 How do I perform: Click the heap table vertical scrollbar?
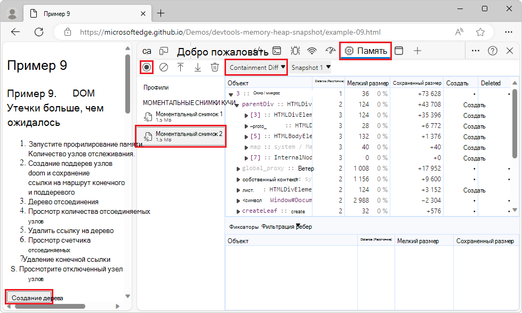[515, 123]
